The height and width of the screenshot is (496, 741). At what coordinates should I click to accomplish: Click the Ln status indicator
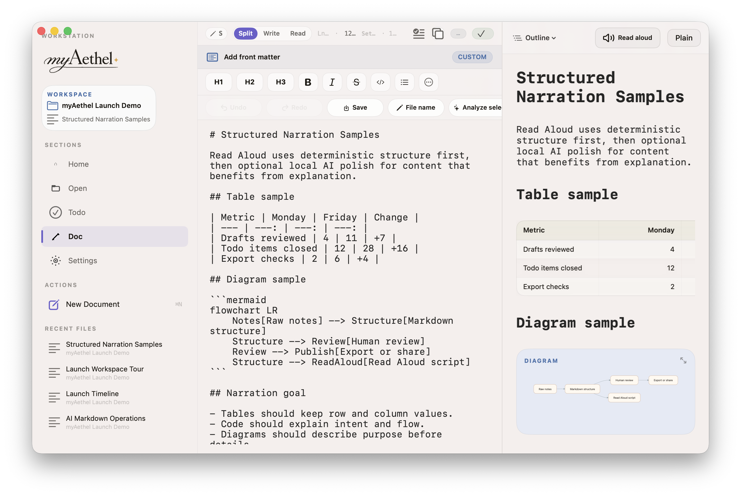pyautogui.click(x=323, y=34)
